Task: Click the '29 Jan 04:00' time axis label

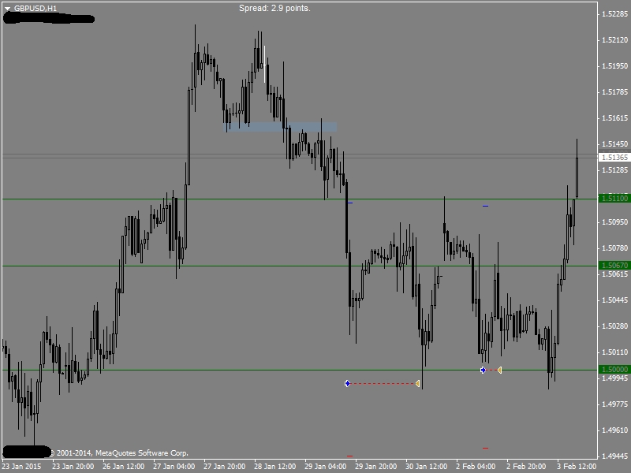Action: pos(325,467)
